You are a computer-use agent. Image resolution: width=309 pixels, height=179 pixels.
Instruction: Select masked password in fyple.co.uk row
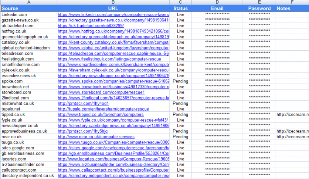(x=259, y=120)
